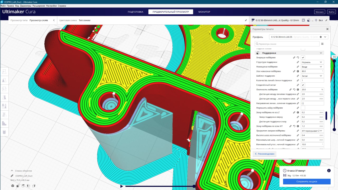
Task: Toggle Генерация поддержек checkbox
Action: click(303, 58)
